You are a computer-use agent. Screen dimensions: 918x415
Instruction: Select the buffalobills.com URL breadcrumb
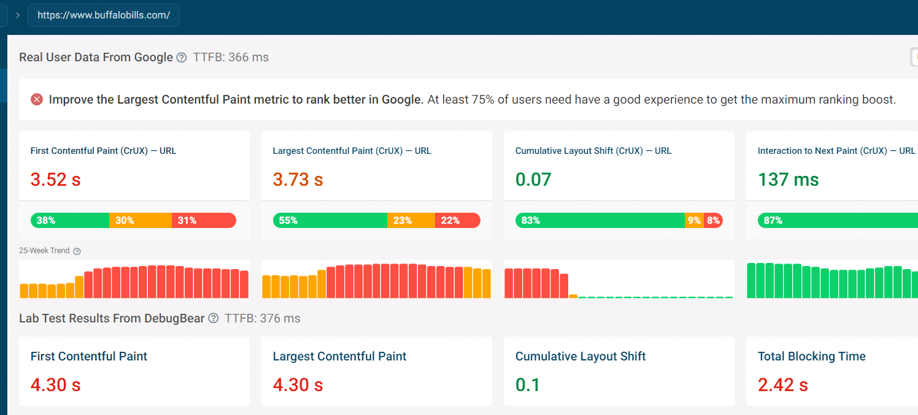pos(104,15)
